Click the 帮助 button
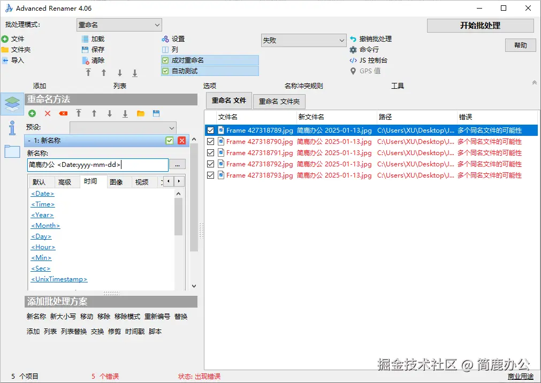The height and width of the screenshot is (383, 541). 521,45
